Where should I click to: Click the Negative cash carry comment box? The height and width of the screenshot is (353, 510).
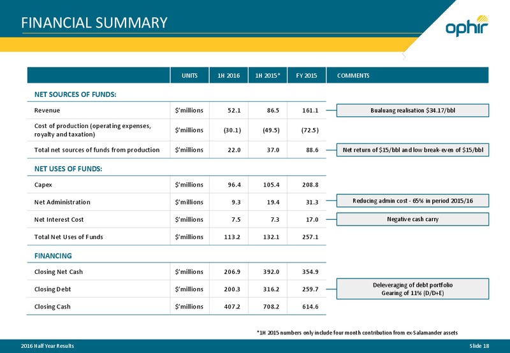412,219
